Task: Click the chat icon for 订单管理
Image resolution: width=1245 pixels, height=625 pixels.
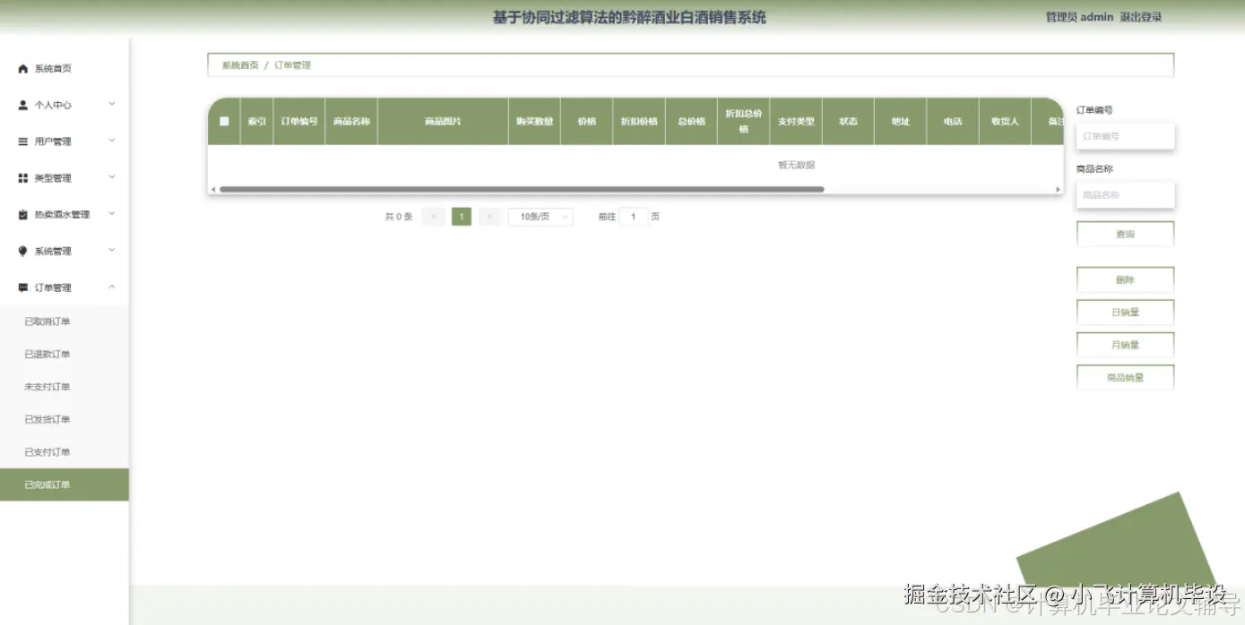Action: [x=23, y=287]
